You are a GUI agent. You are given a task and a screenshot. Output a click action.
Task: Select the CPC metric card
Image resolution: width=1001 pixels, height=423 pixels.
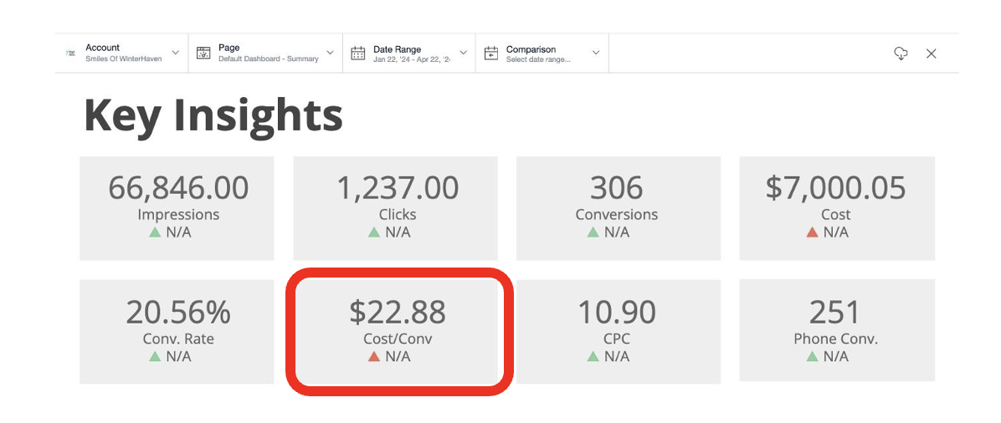pos(617,331)
